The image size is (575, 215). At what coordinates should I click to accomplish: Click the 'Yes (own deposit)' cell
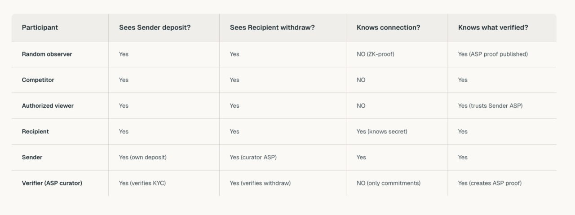click(142, 157)
